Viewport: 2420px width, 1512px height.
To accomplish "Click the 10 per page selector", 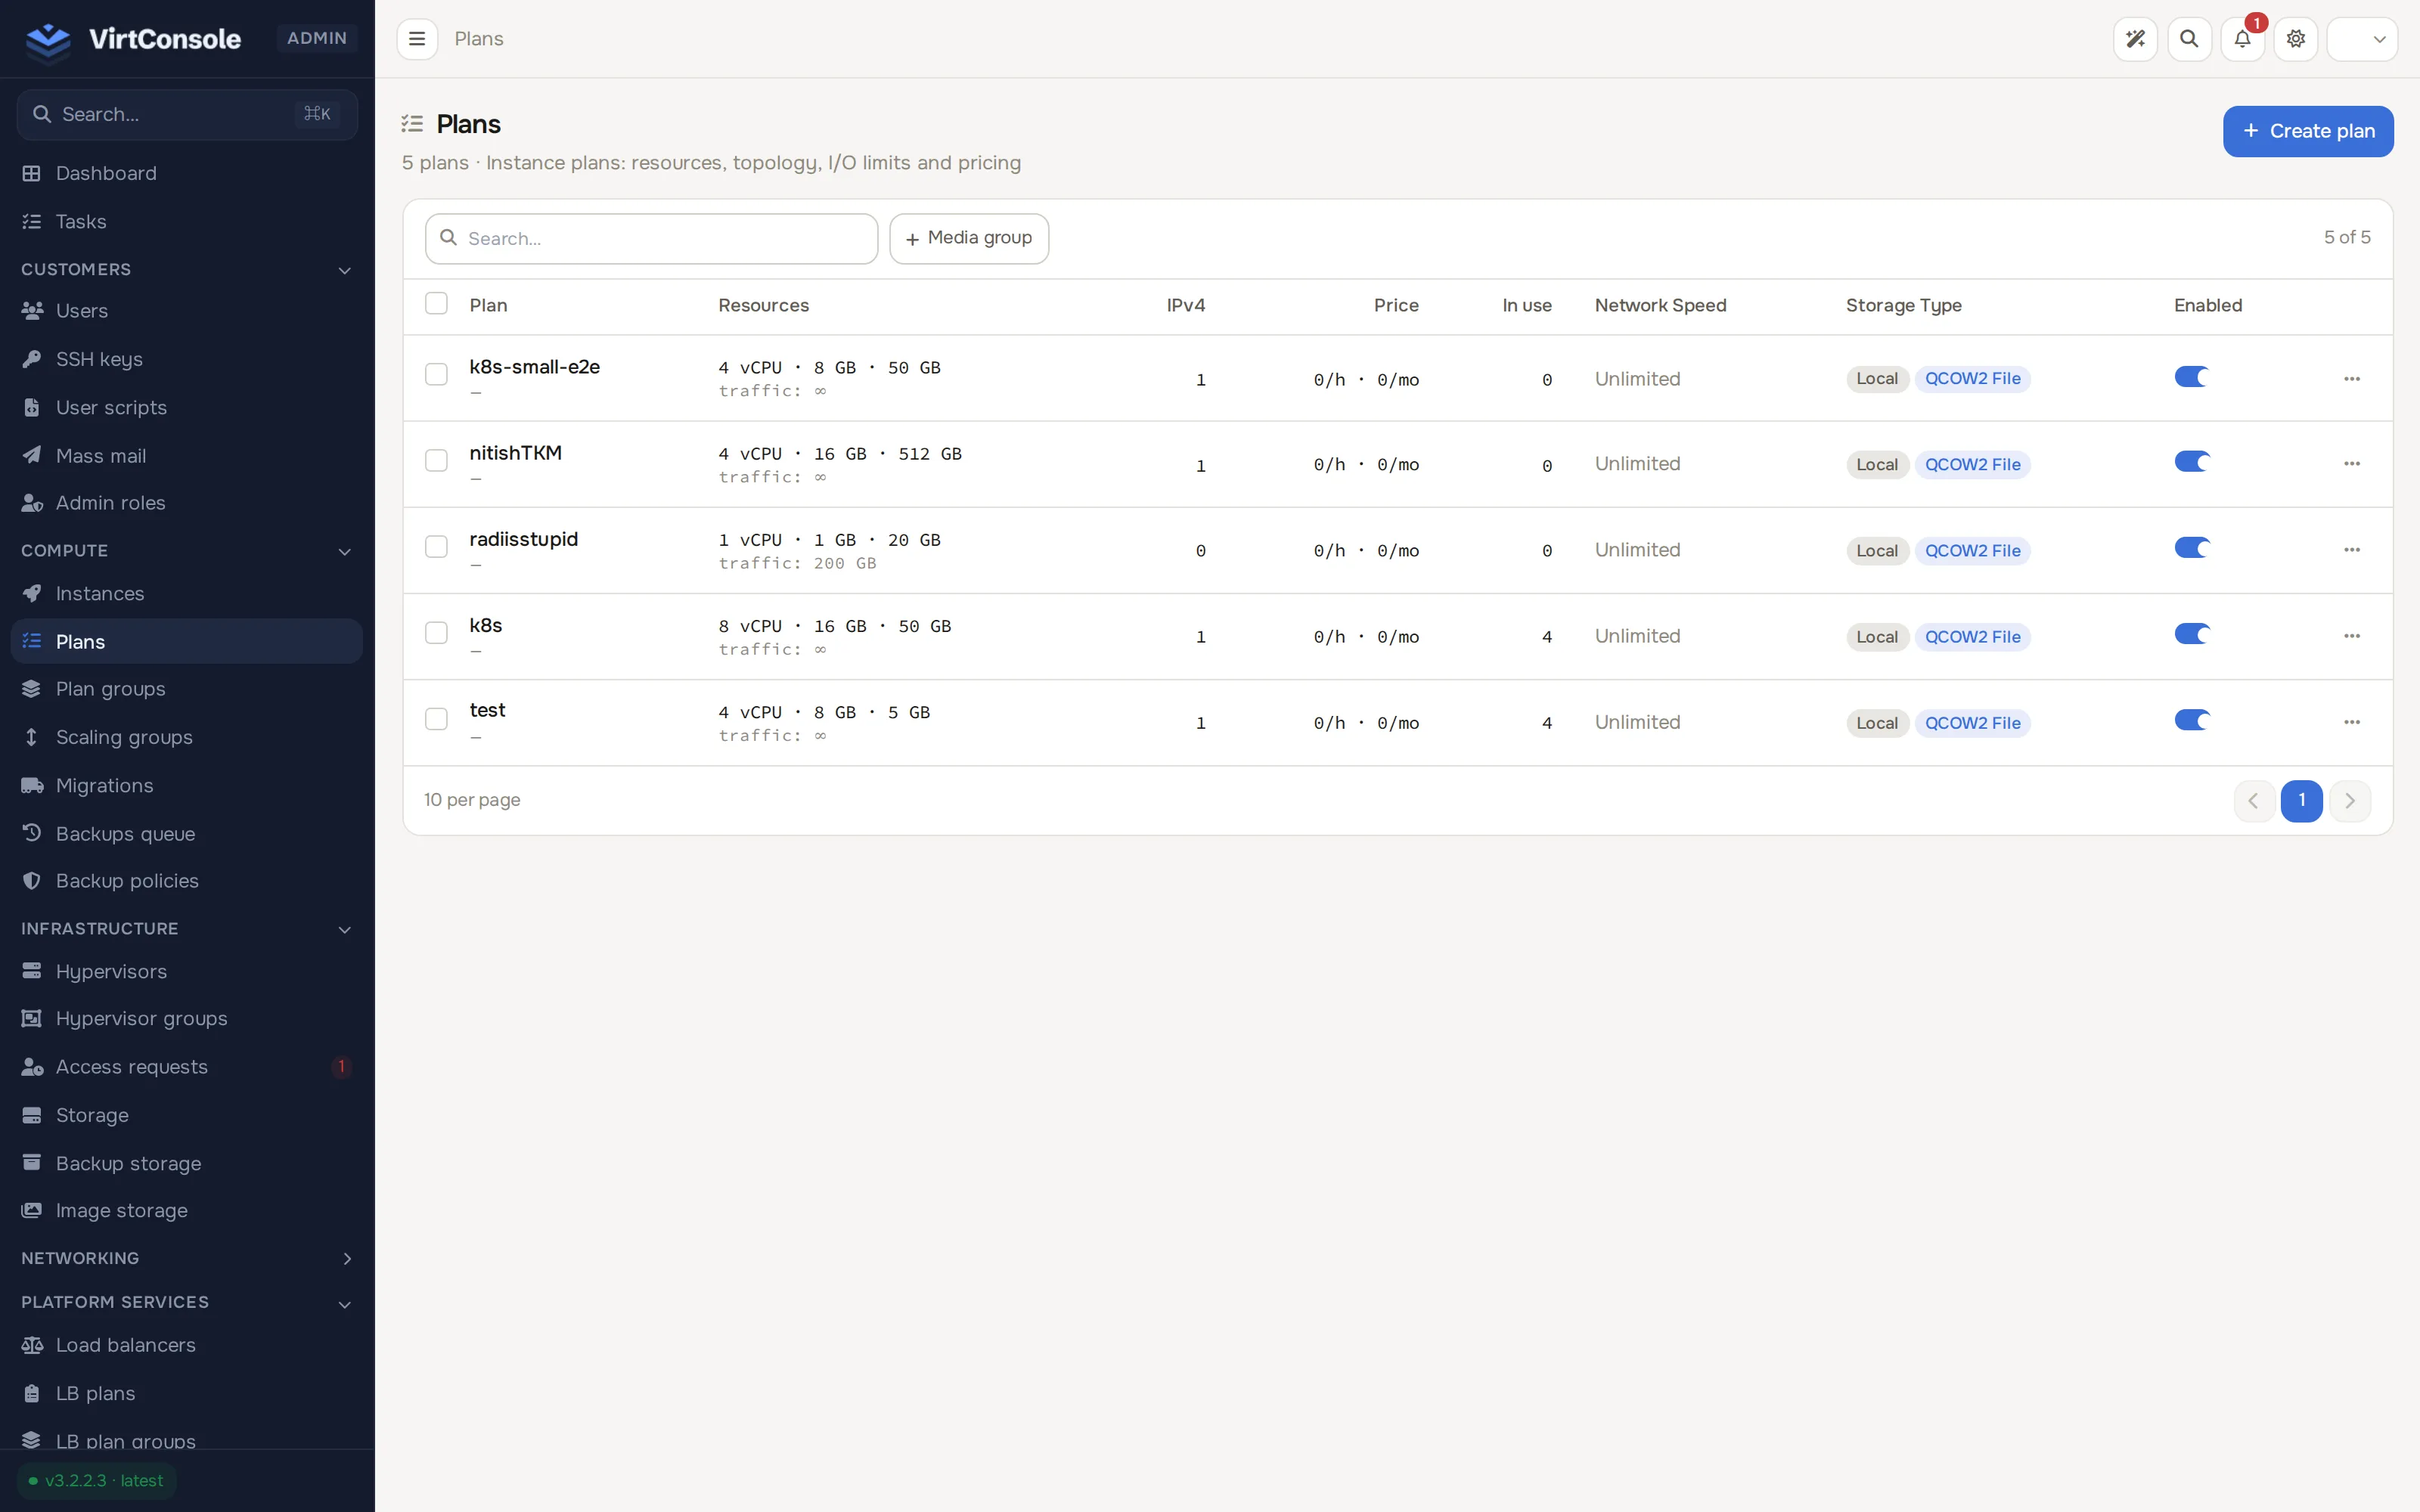I will [x=472, y=800].
